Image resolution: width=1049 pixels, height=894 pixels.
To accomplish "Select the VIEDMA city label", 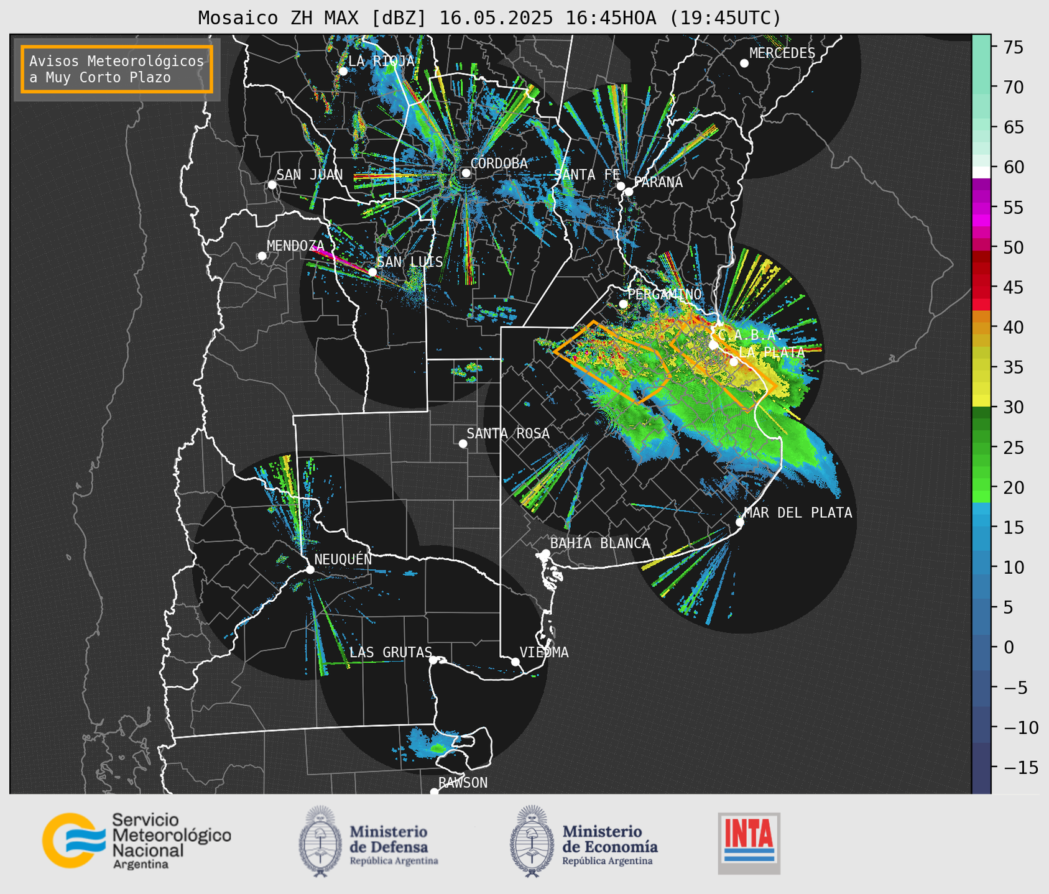I will [544, 653].
